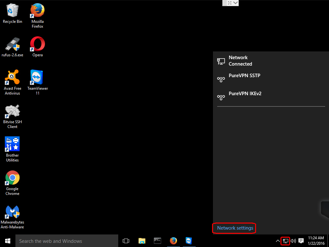The width and height of the screenshot is (329, 247).
Task: Open the Recycle Bin desktop icon
Action: (13, 13)
